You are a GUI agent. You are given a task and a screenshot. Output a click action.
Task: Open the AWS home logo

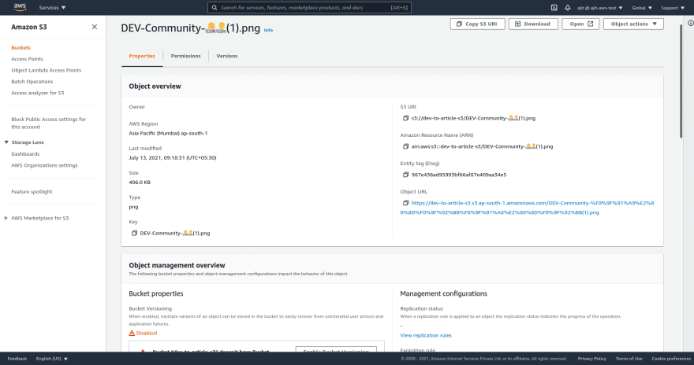(20, 7)
